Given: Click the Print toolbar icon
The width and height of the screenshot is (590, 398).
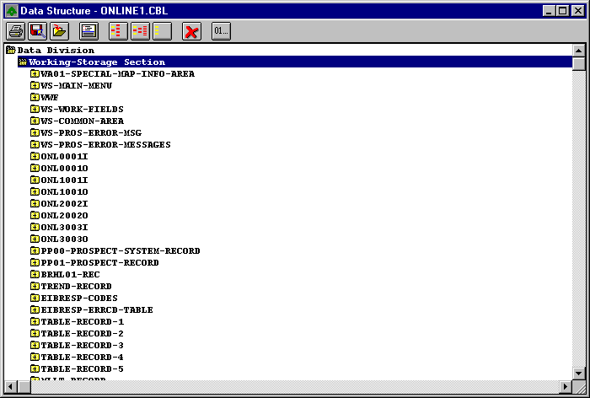Looking at the screenshot, I should coord(16,31).
